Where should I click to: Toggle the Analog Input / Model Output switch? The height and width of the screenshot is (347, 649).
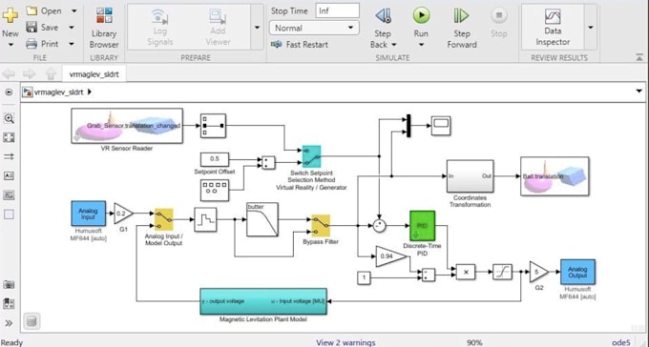pos(164,219)
